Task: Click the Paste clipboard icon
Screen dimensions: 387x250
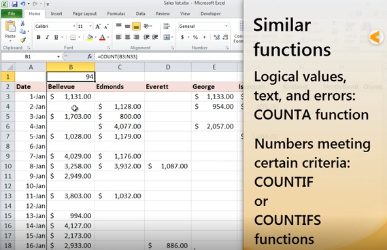Action: coord(10,26)
